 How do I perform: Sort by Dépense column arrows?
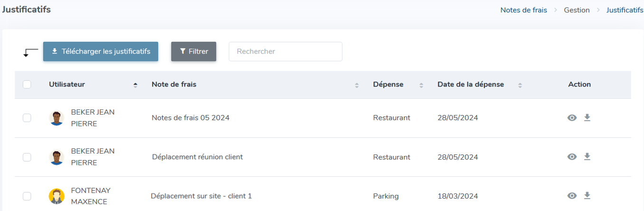(421, 85)
